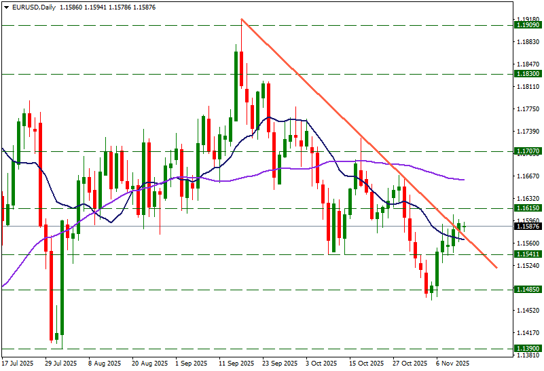Click the 1.19090 green price label

click(x=528, y=25)
